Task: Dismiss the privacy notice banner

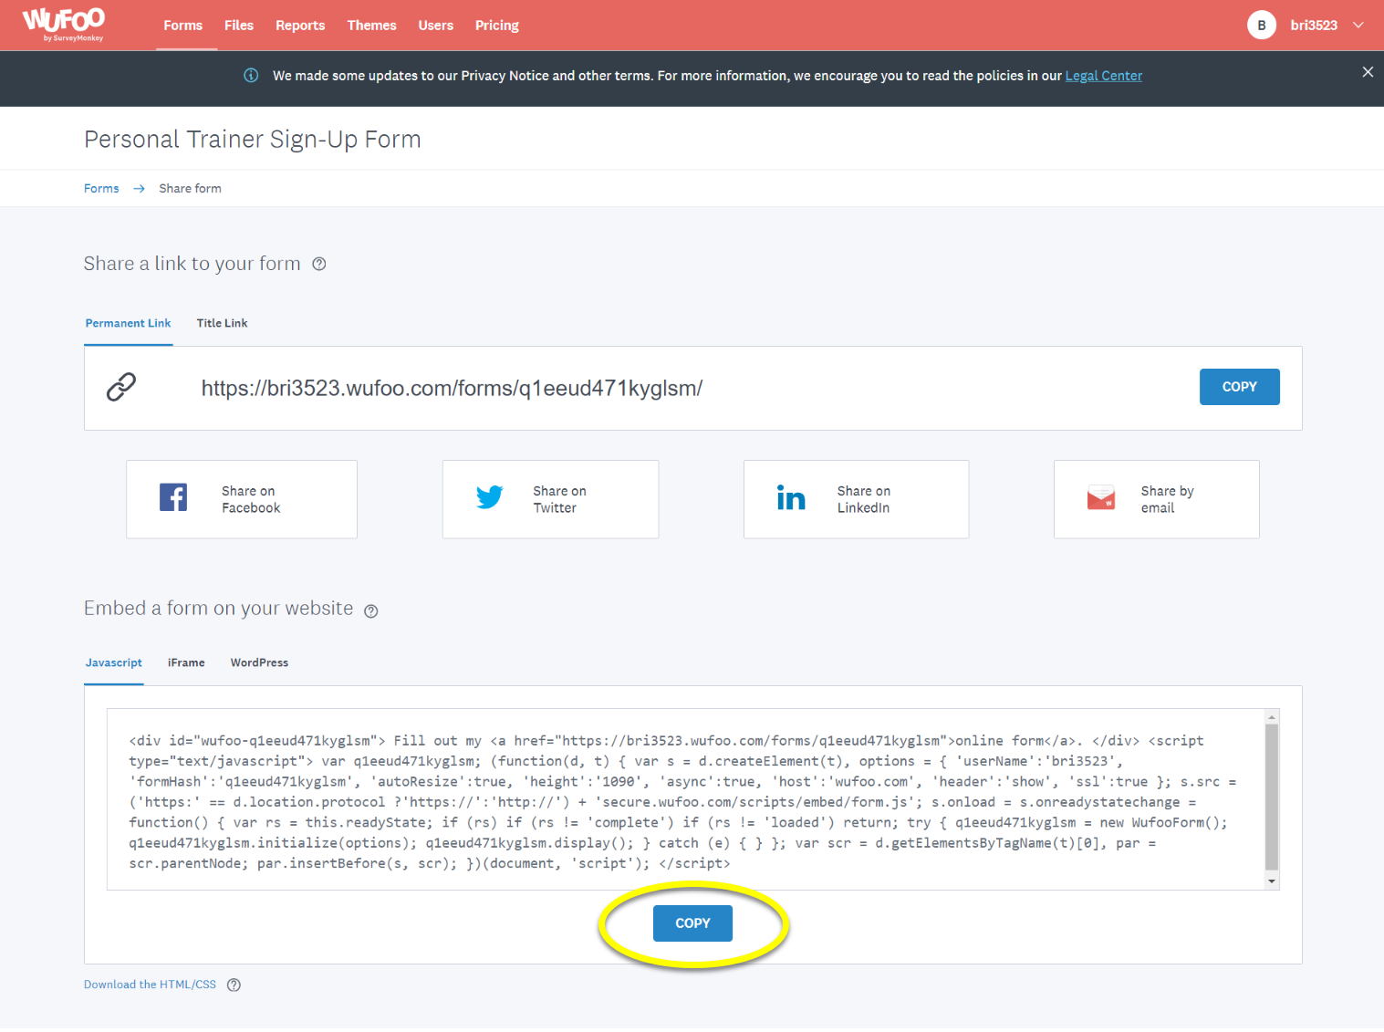Action: pyautogui.click(x=1367, y=72)
